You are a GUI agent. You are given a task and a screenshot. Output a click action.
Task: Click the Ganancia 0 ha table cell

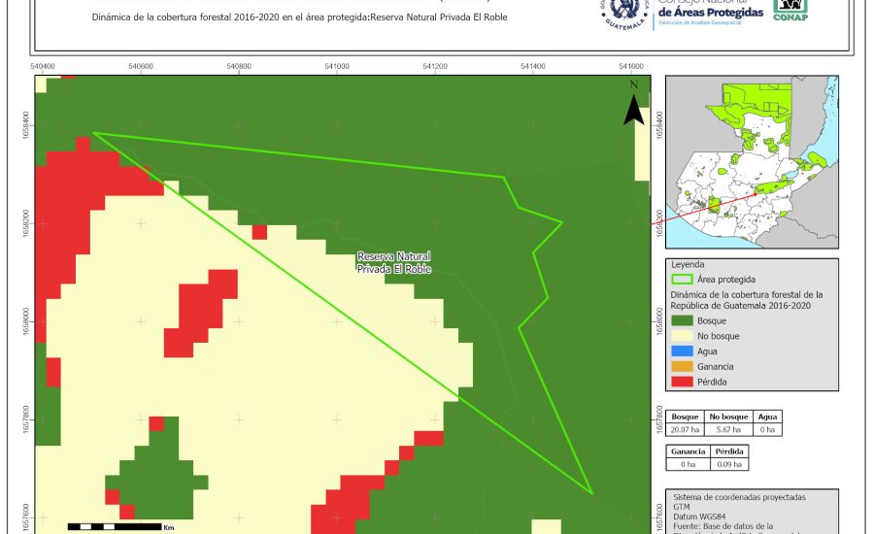pos(688,464)
